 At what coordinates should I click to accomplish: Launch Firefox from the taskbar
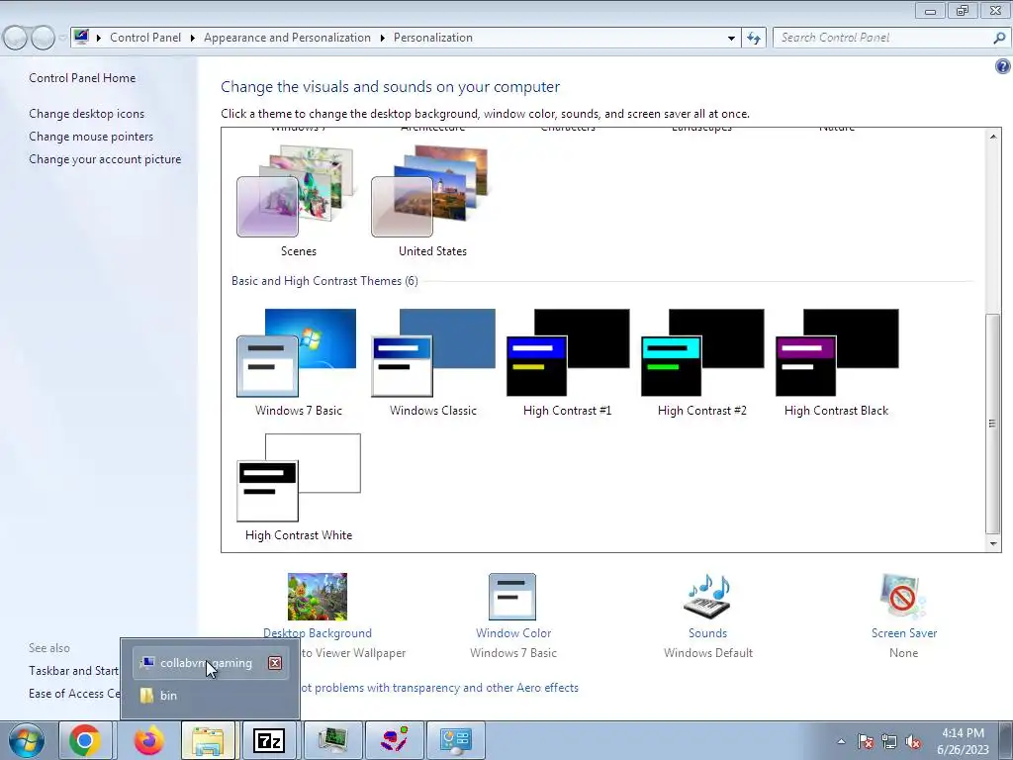point(148,740)
